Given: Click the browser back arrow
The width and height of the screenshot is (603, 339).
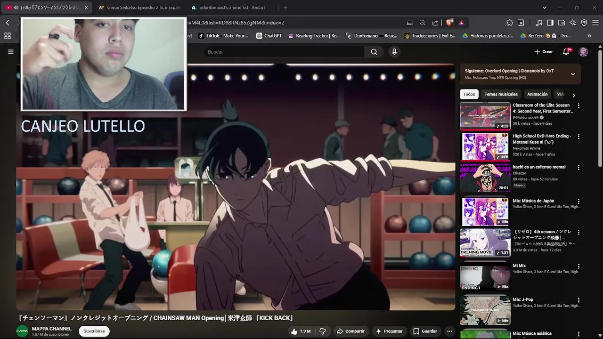Looking at the screenshot, I should [8, 23].
